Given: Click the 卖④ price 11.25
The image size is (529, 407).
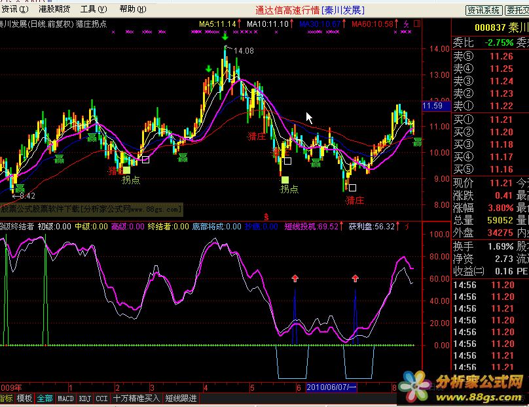Looking at the screenshot, I should pos(502,69).
